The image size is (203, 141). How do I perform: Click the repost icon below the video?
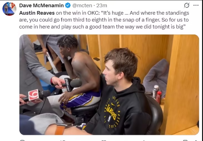pos(63,140)
